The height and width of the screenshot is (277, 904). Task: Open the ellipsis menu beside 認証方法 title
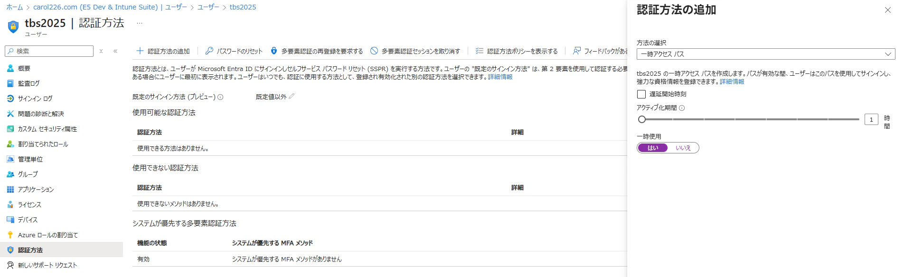tap(140, 23)
